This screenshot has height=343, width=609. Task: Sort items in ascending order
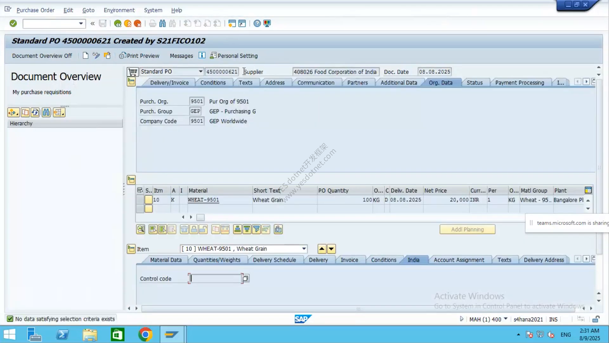click(237, 229)
